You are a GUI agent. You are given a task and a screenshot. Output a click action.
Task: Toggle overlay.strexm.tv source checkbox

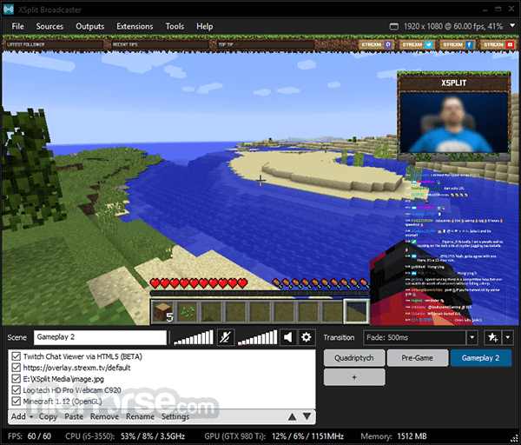(x=16, y=368)
